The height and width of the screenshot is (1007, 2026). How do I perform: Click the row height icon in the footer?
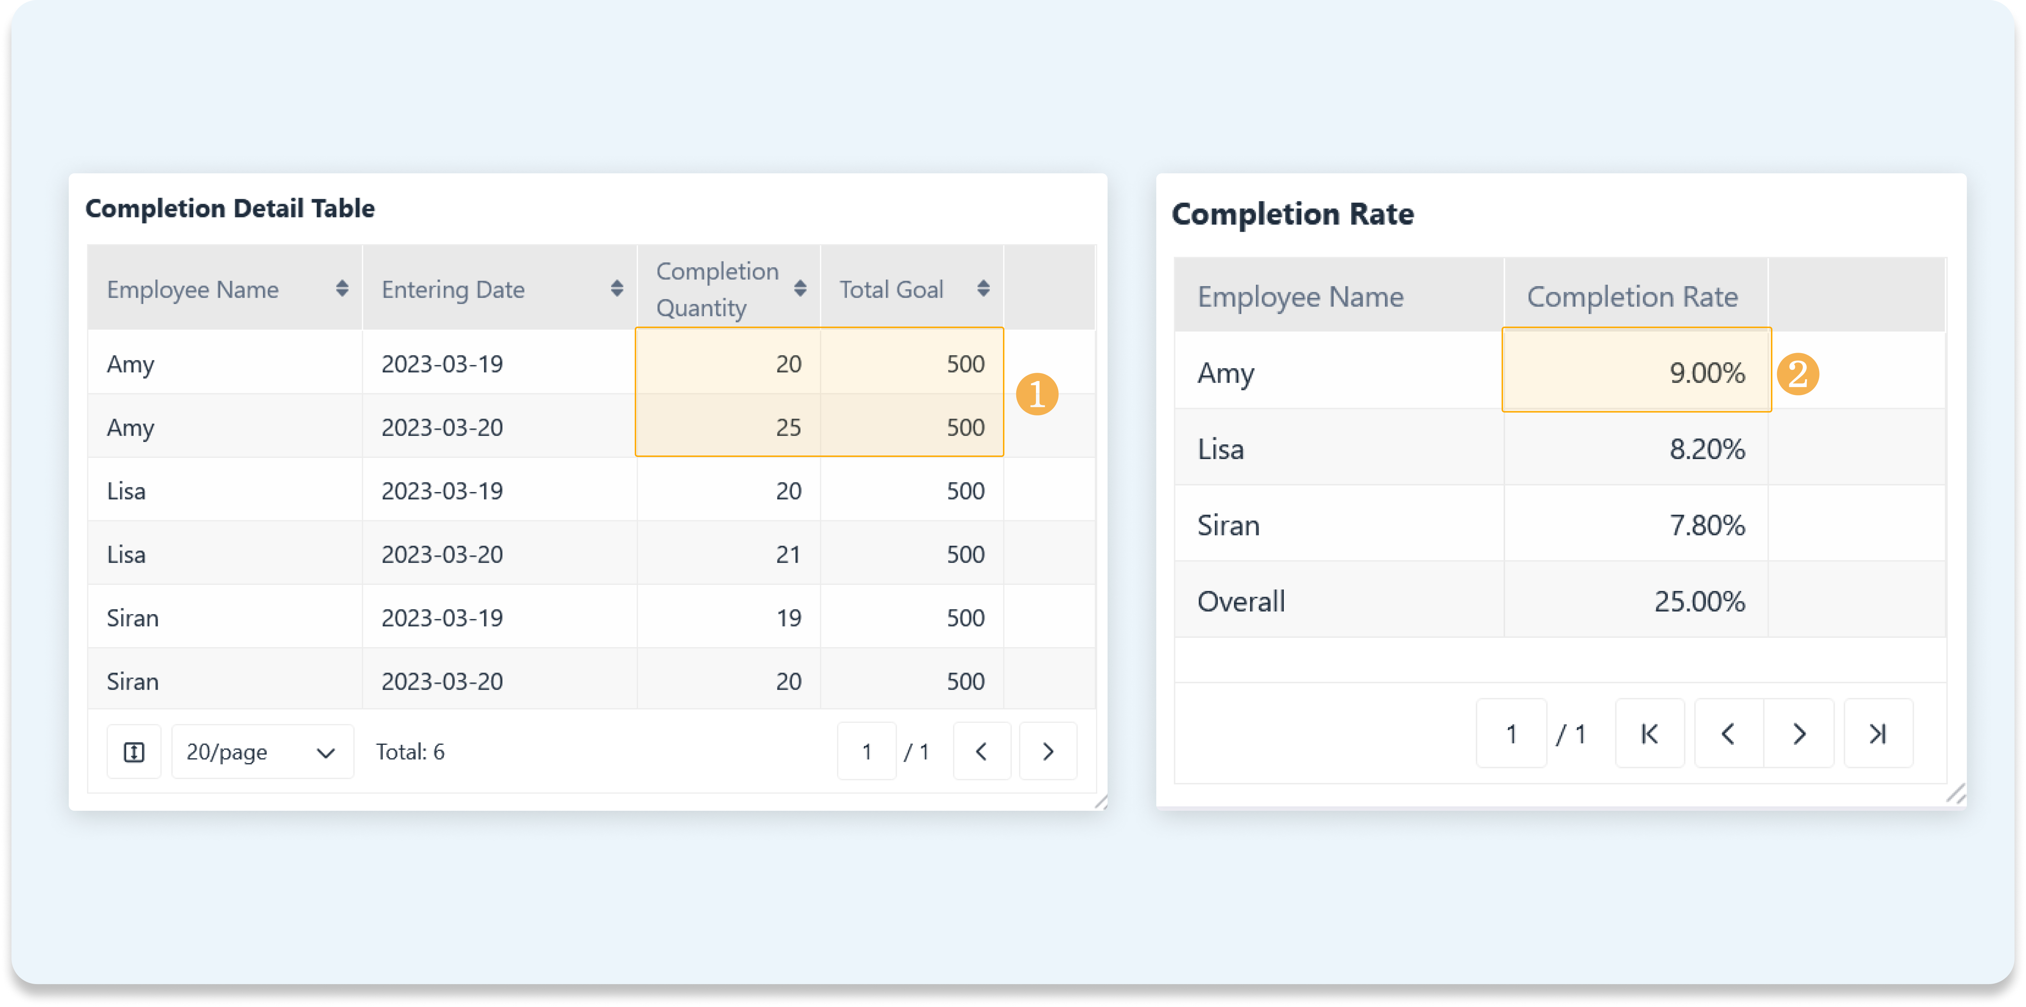tap(134, 752)
